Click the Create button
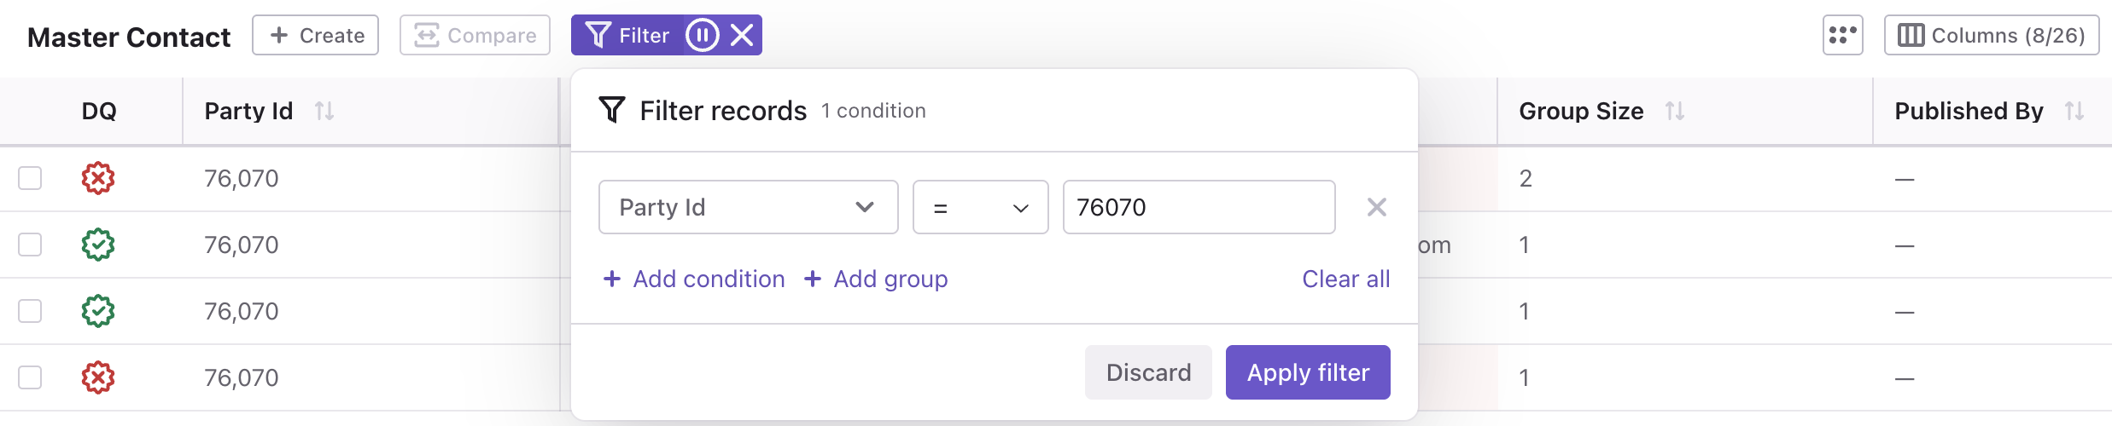Screen dimensions: 2112x426 coord(315,35)
